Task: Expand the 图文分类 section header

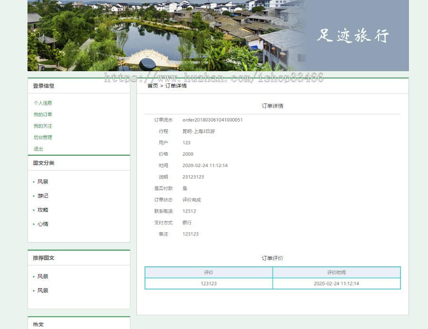Action: click(44, 163)
